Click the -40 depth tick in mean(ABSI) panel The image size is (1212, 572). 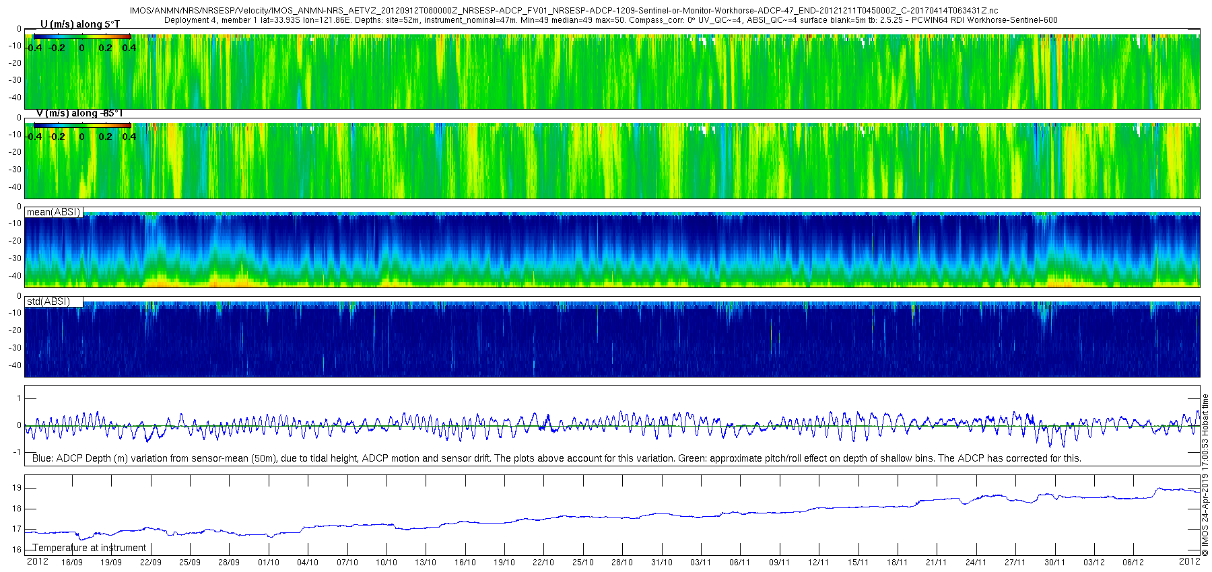[14, 276]
